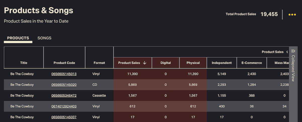Sort by the Physical column header
This screenshot has height=122, width=302.
point(193,63)
